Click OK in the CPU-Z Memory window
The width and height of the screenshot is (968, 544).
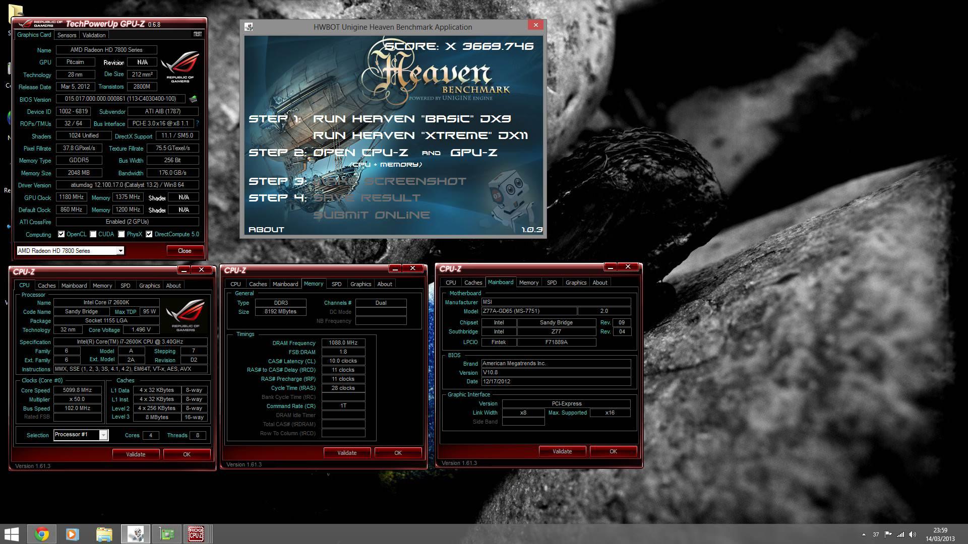pos(398,452)
